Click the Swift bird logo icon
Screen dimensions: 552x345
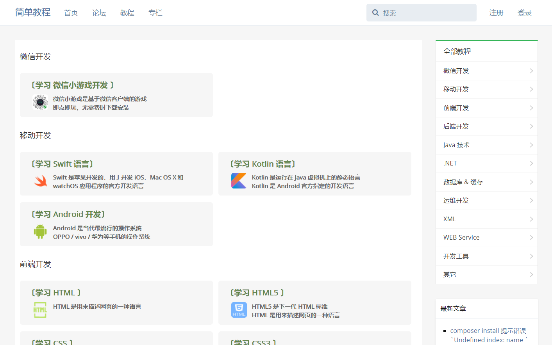click(x=40, y=181)
